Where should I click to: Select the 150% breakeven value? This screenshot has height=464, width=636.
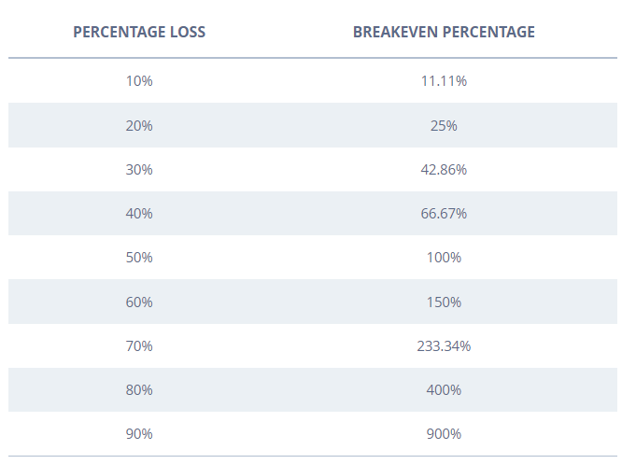click(444, 302)
